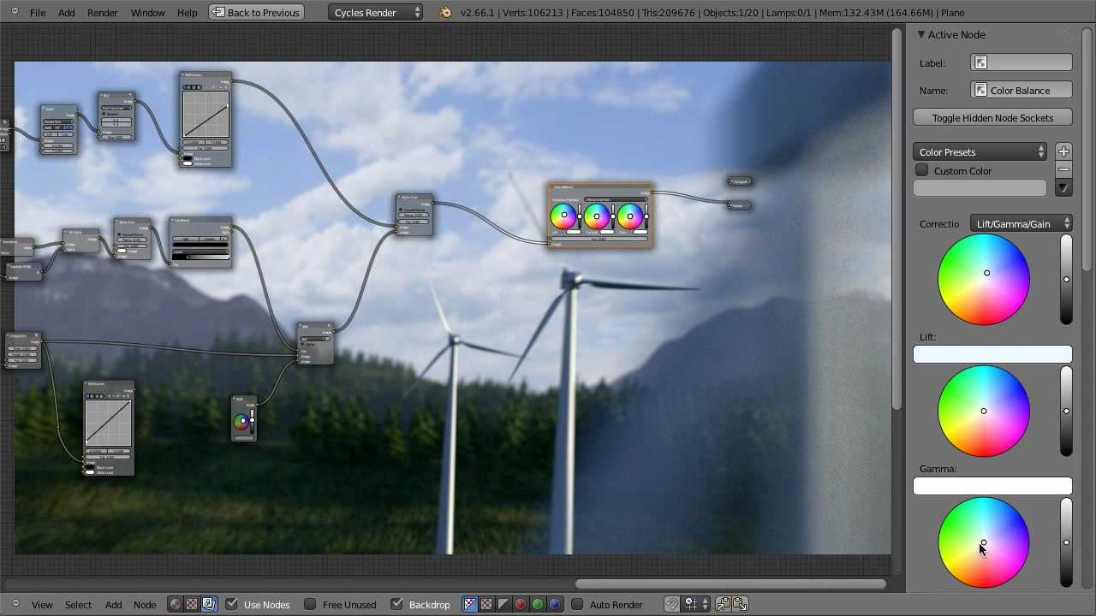Enable the Custom Color checkbox
The image size is (1096, 616).
pyautogui.click(x=922, y=170)
